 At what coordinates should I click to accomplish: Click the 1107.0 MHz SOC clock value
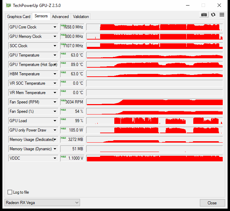tap(72, 46)
